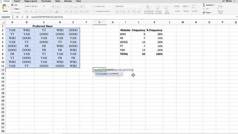Center cell text horizontally
This screenshot has width=238, height=134.
click(x=71, y=11)
